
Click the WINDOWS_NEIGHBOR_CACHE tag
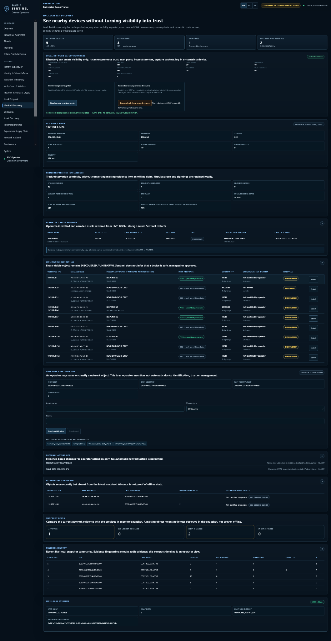[100, 444]
